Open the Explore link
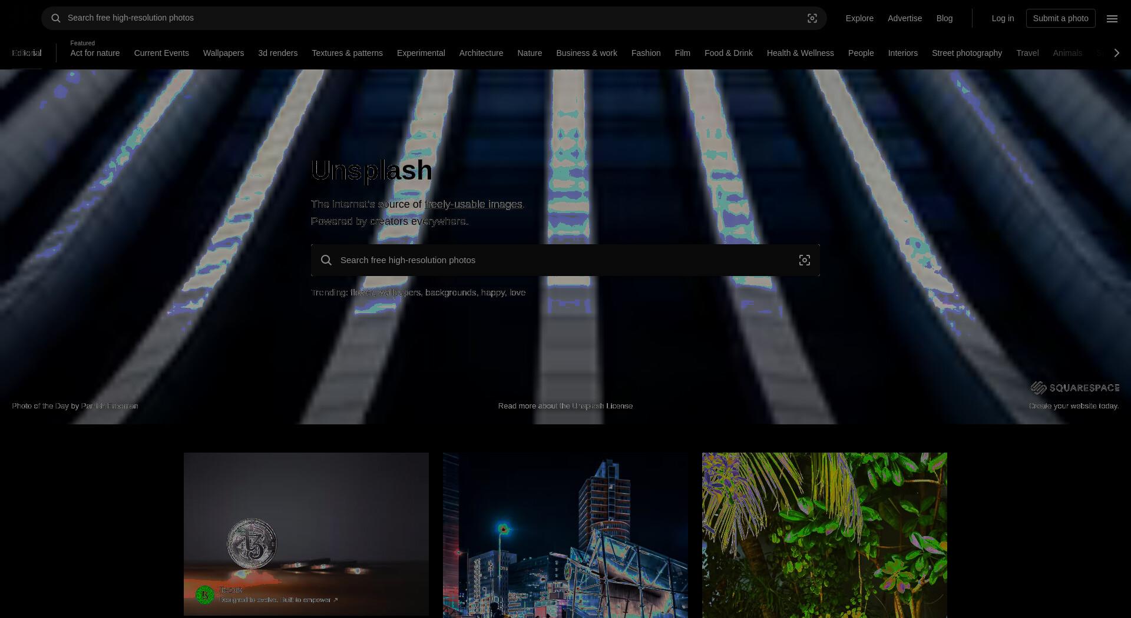 [859, 18]
